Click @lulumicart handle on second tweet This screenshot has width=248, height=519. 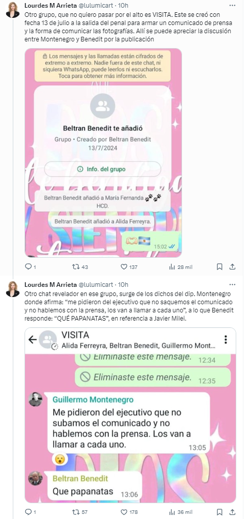coord(95,285)
